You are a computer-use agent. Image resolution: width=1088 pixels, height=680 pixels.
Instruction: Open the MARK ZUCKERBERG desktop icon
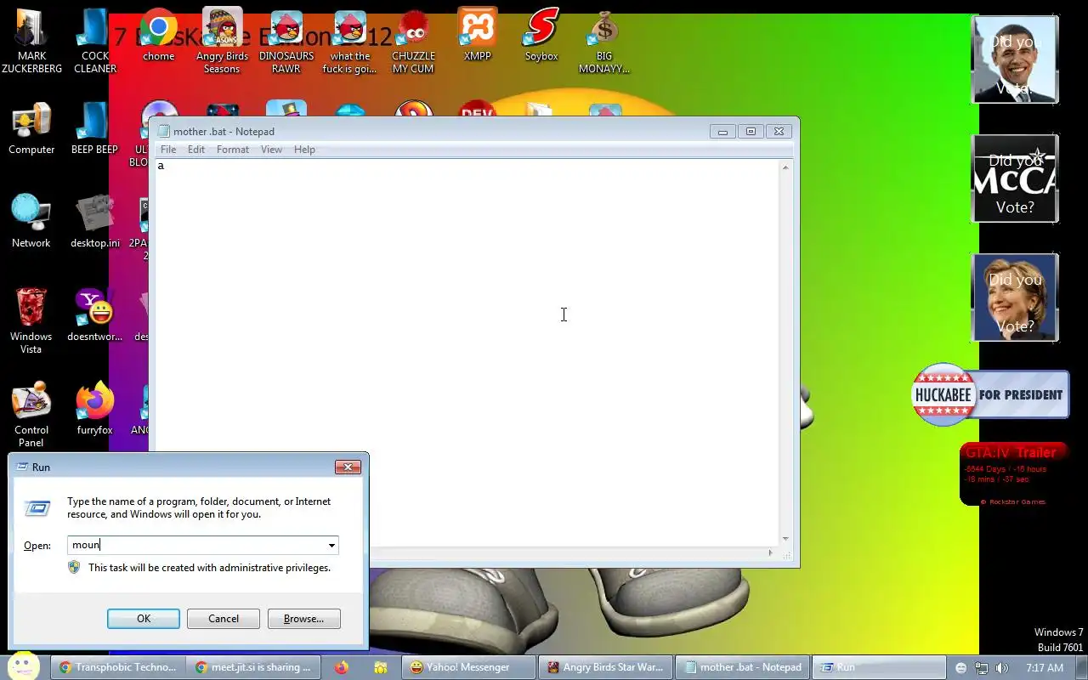(31, 41)
